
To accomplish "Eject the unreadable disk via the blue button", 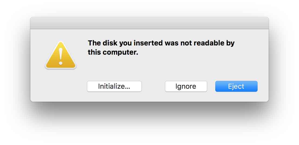I will click(236, 86).
